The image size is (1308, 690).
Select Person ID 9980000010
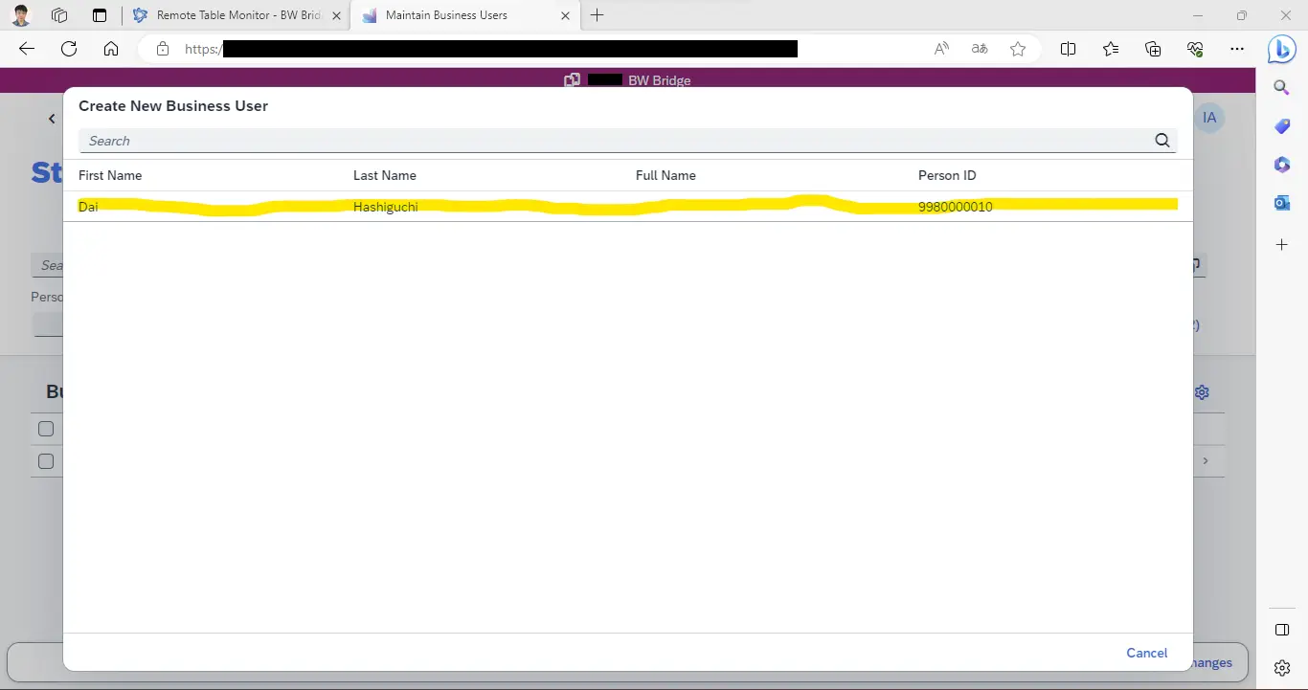point(955,207)
